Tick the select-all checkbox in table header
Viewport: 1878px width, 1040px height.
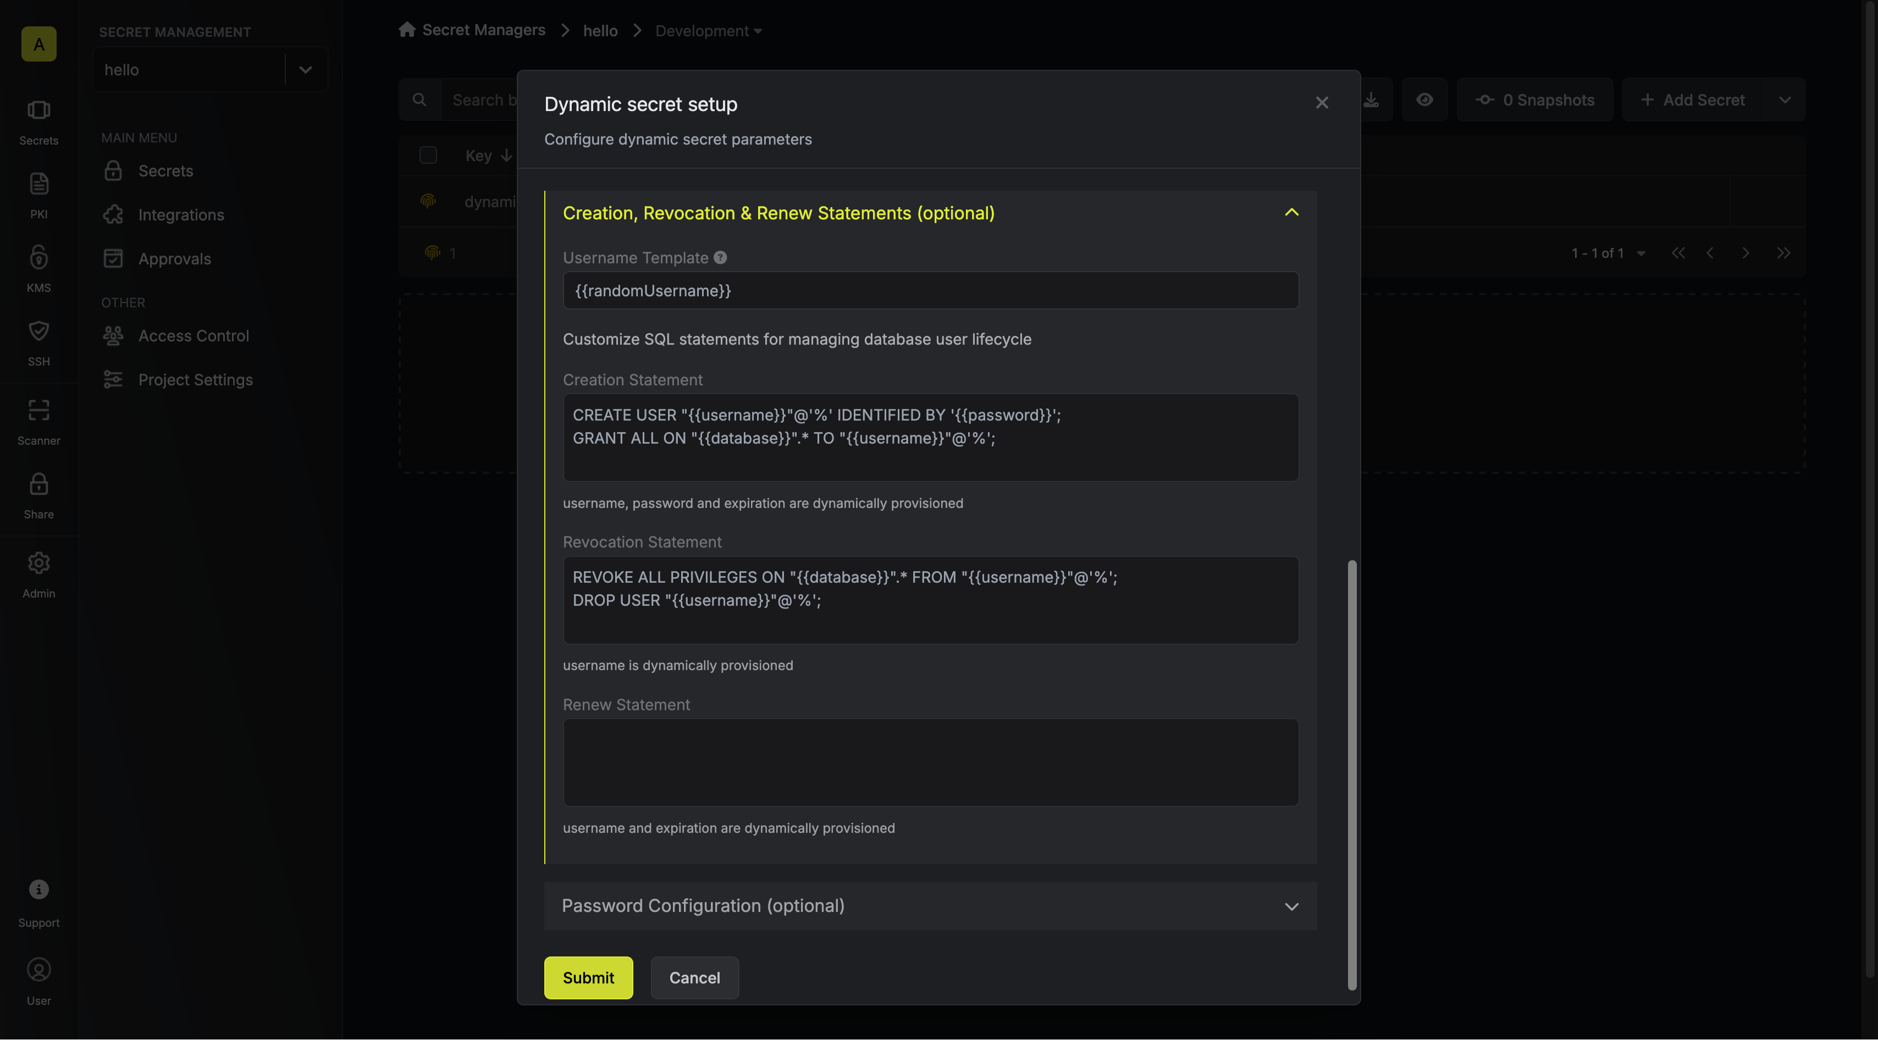tap(428, 154)
